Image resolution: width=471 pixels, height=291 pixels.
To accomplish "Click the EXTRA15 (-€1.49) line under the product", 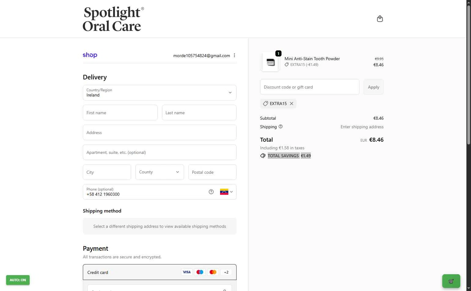I will click(x=302, y=65).
